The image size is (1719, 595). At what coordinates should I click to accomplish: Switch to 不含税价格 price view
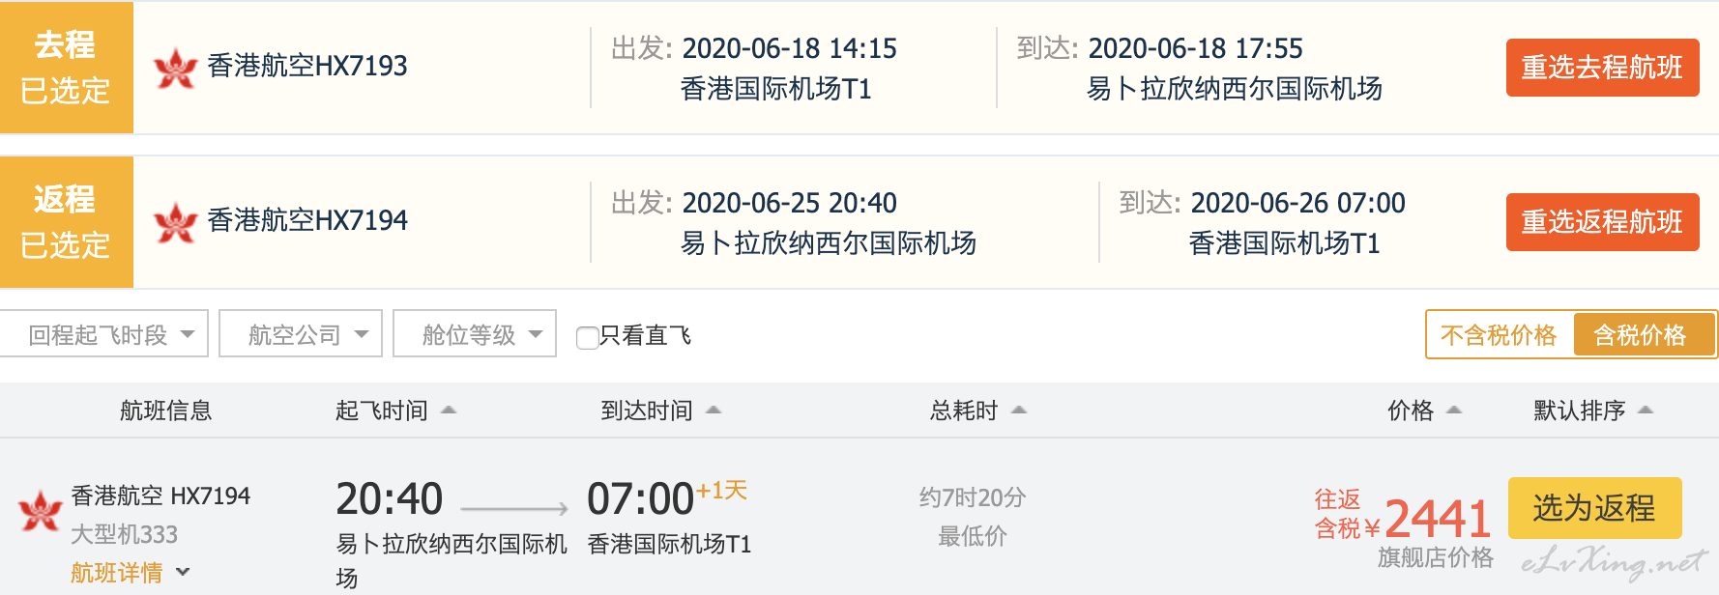[1499, 335]
